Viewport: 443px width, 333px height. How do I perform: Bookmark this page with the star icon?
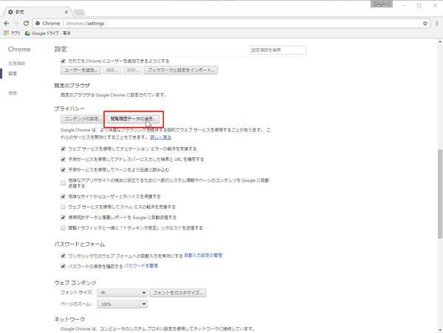[x=425, y=24]
